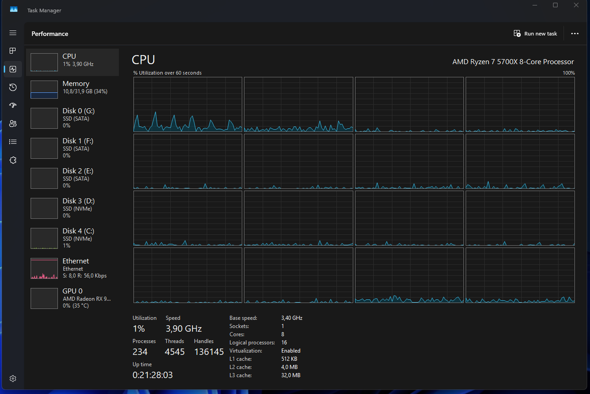Click the Ethernet S: 8,0 R: 56,0 Kbps text

[84, 276]
